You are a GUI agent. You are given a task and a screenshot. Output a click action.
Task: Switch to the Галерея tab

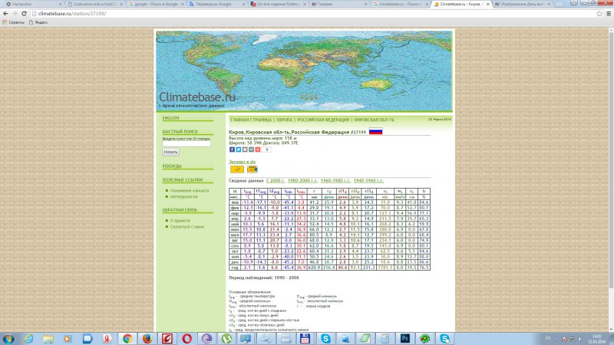click(x=338, y=4)
